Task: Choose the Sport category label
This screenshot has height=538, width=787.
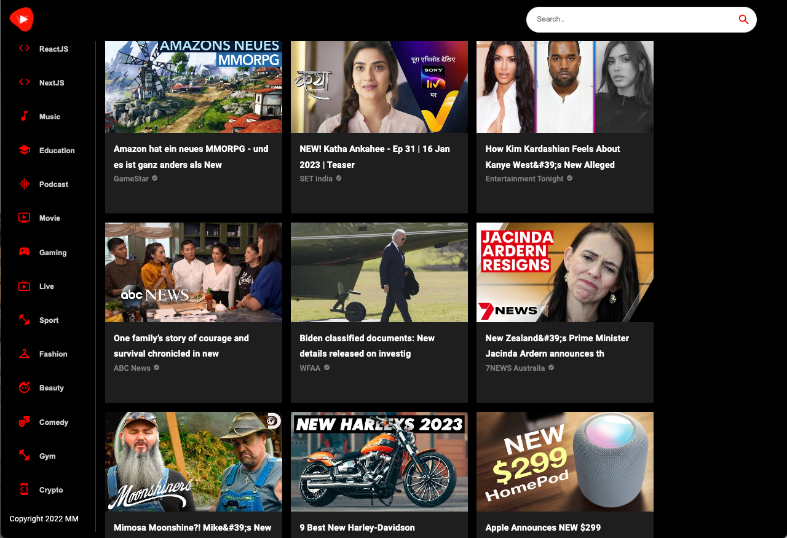Action: (49, 320)
